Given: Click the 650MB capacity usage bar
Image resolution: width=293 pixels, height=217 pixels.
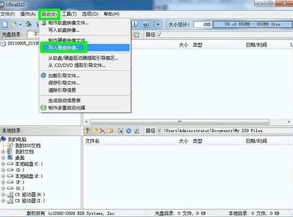Looking at the screenshot, I should (253, 25).
